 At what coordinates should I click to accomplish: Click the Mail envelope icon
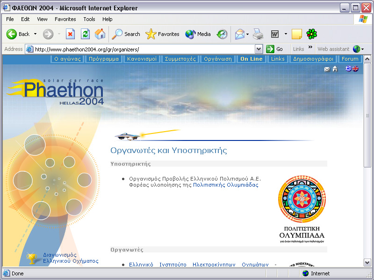pos(240,34)
